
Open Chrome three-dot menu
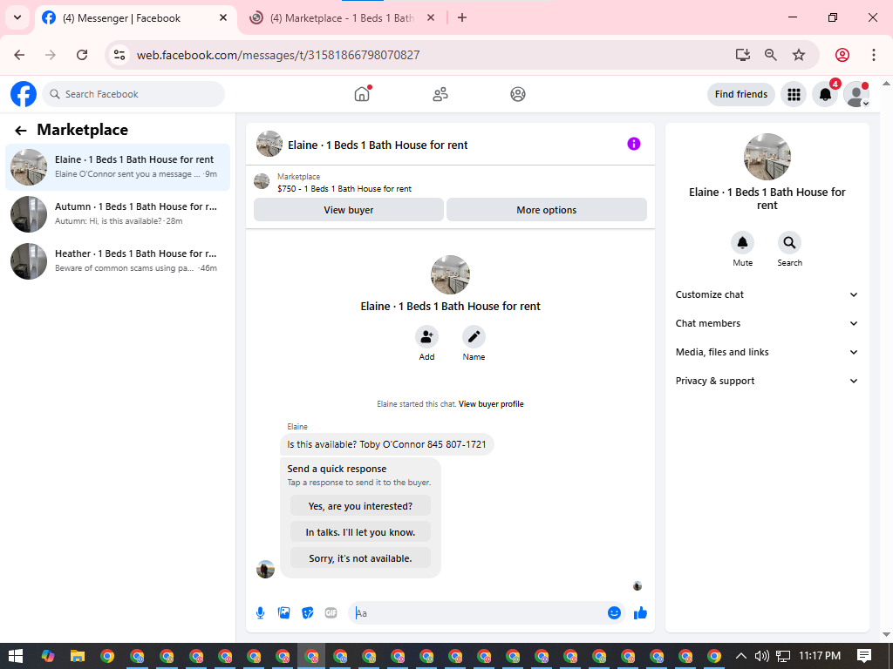[874, 55]
